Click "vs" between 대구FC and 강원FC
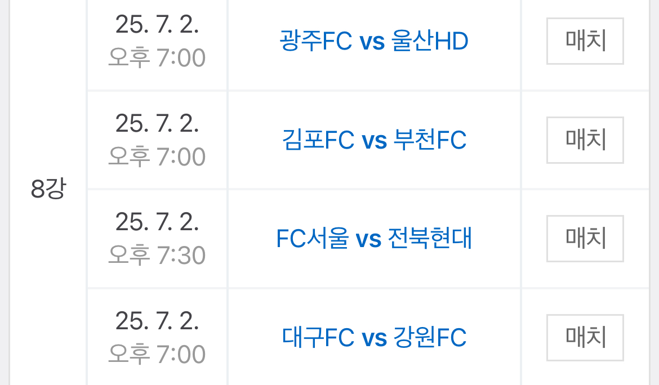Viewport: 659px width, 385px height. click(x=374, y=338)
